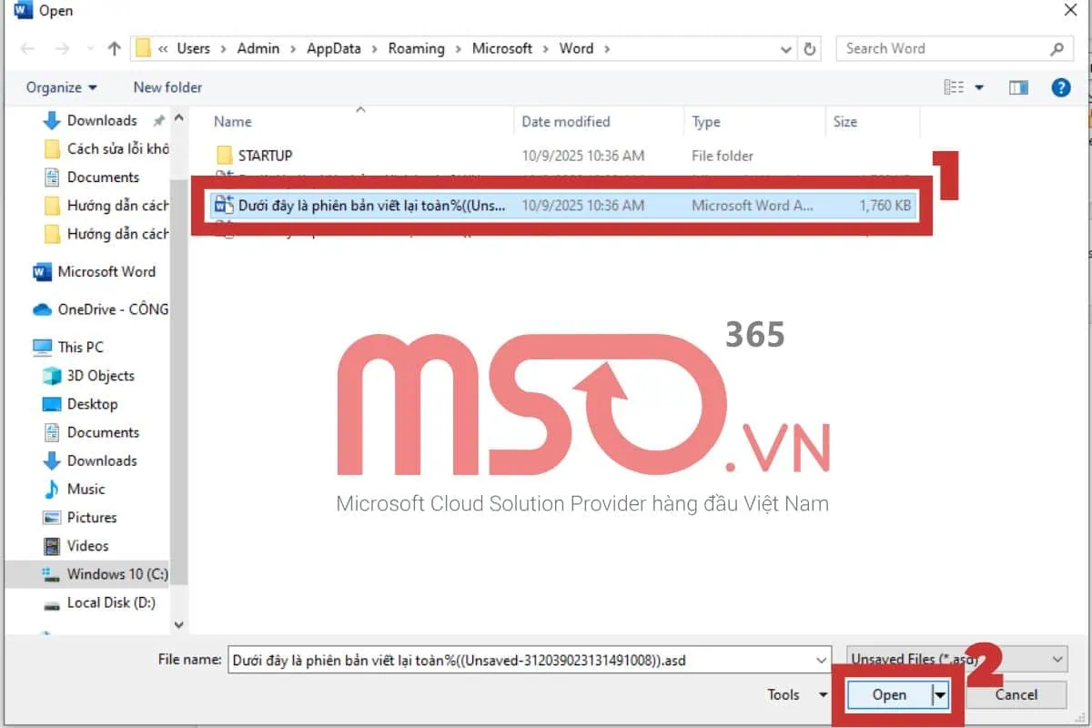Click the Refresh button in address bar
This screenshot has width=1092, height=728.
tap(810, 49)
